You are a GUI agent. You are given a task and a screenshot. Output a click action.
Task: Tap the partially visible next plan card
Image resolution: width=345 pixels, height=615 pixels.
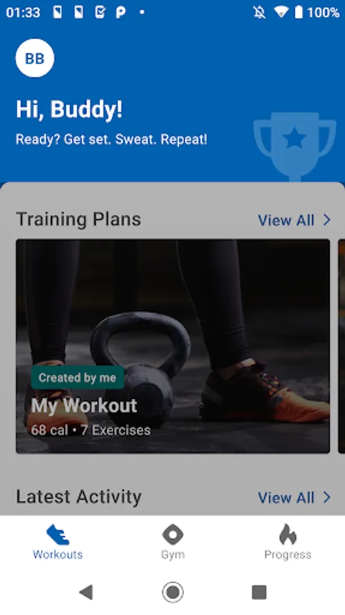tap(342, 346)
